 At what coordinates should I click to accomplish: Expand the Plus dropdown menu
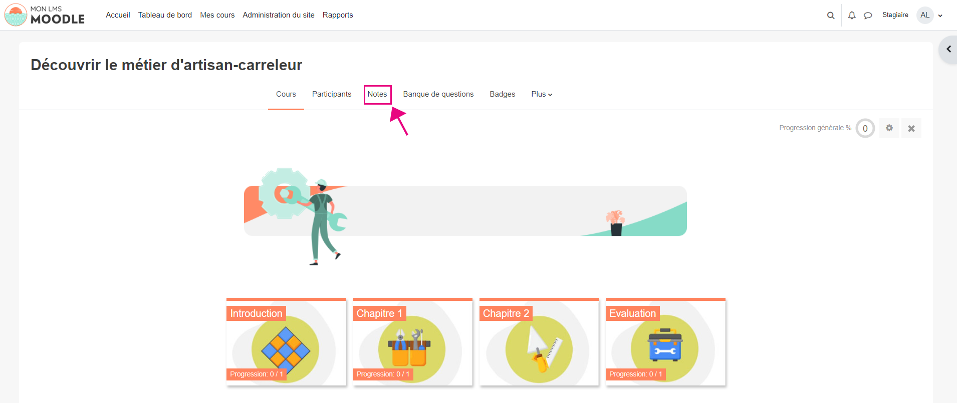[x=541, y=94]
